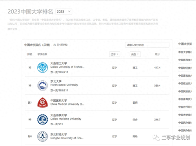Open 中国民族类 ranking in the sidebar
Image resolution: width=196 pixels, height=146 pixels.
pyautogui.click(x=185, y=91)
